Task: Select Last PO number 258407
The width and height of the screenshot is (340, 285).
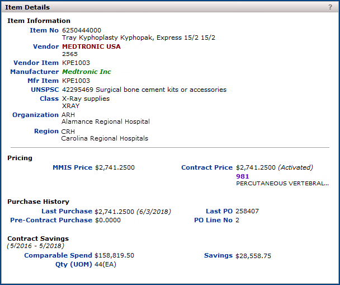Action: click(248, 211)
